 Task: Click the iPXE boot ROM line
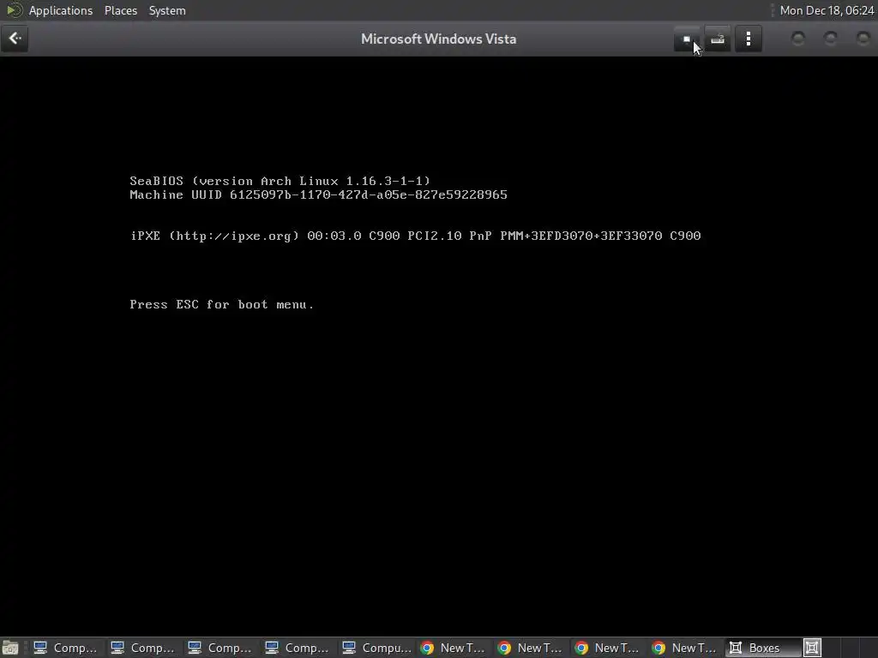(x=415, y=236)
